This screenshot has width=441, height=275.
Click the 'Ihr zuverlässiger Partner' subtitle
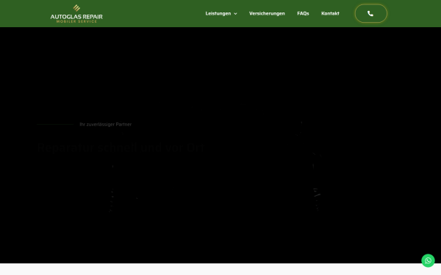click(x=105, y=125)
